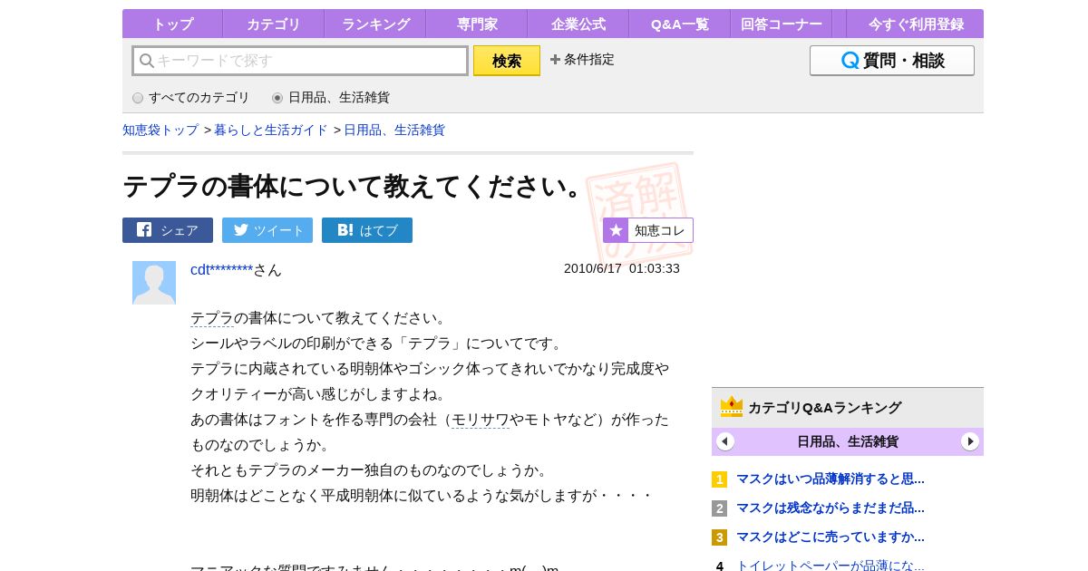Screen dimensions: 1088x571
Task: Click the star icon on 知恵コレ
Action: coord(616,230)
